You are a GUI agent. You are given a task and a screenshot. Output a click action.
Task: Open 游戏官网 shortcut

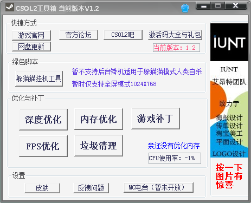31,35
